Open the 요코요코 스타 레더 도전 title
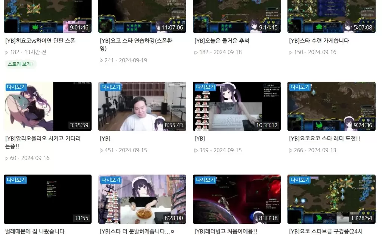 click(324, 138)
